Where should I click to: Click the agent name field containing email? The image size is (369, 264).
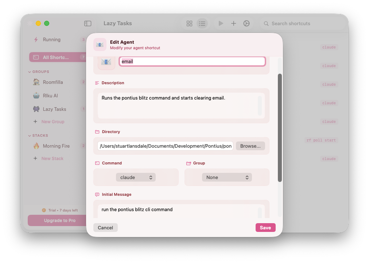(192, 61)
